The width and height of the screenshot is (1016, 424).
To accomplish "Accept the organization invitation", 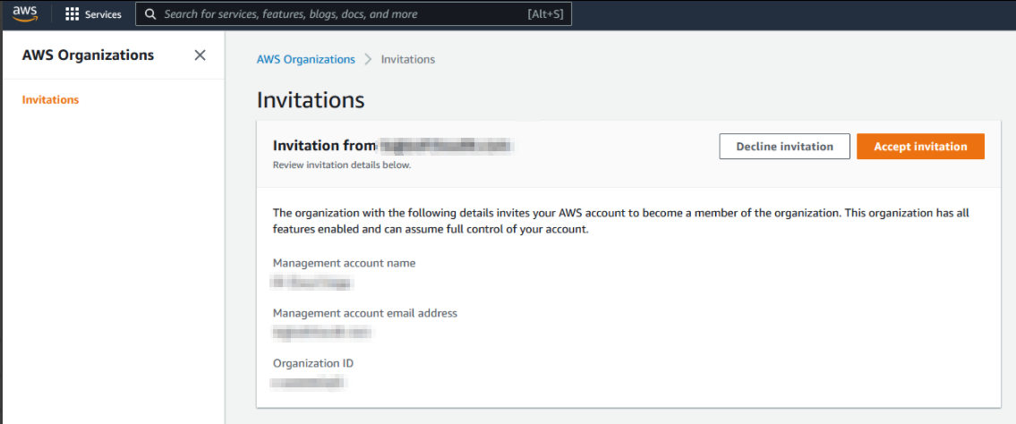I will point(921,147).
